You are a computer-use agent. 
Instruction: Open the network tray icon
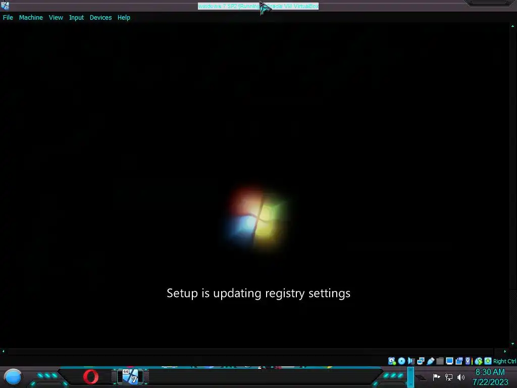click(x=449, y=377)
